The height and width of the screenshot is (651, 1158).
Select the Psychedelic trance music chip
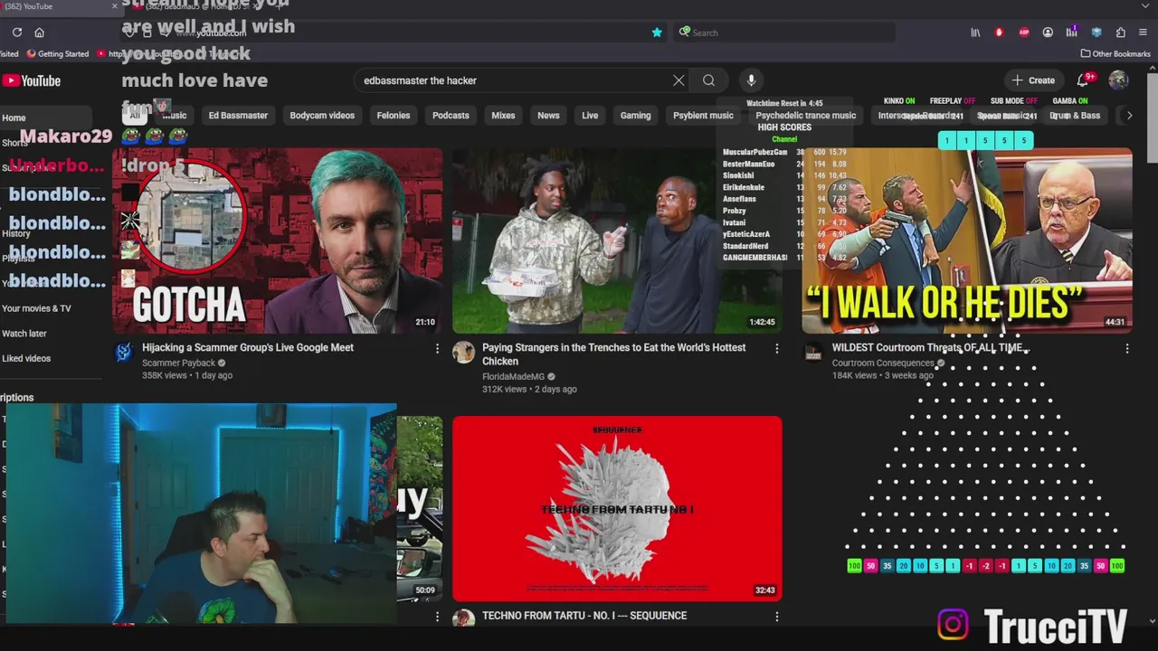[805, 116]
